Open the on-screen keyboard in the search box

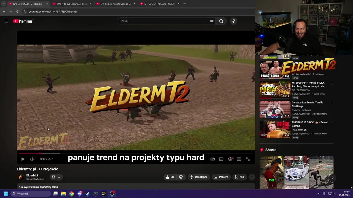212,21
